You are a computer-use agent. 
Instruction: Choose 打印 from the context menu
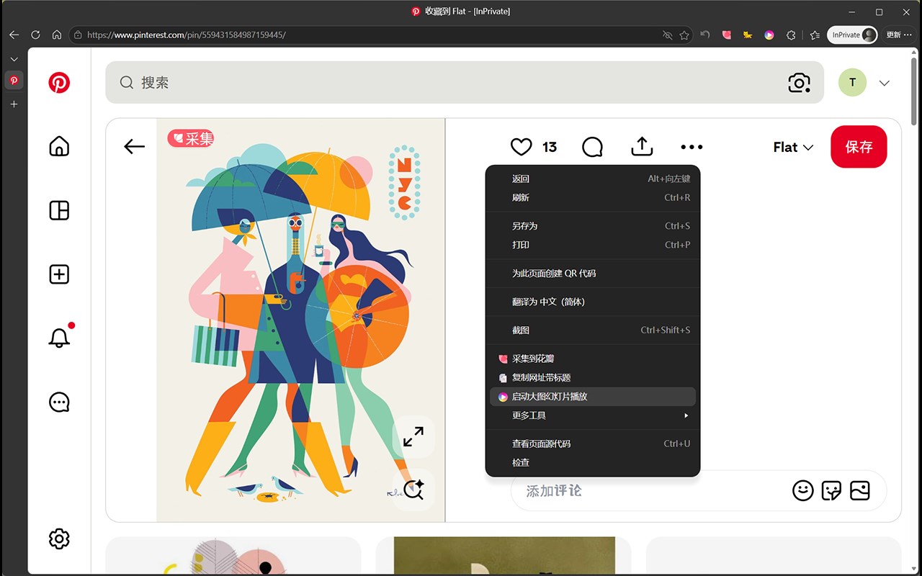click(x=593, y=245)
